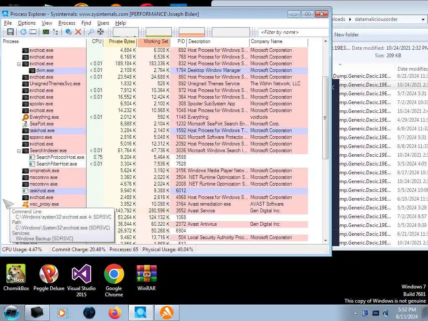Select the sppsvc.exe process row
Screen dimensions: 428x321
coord(155,137)
